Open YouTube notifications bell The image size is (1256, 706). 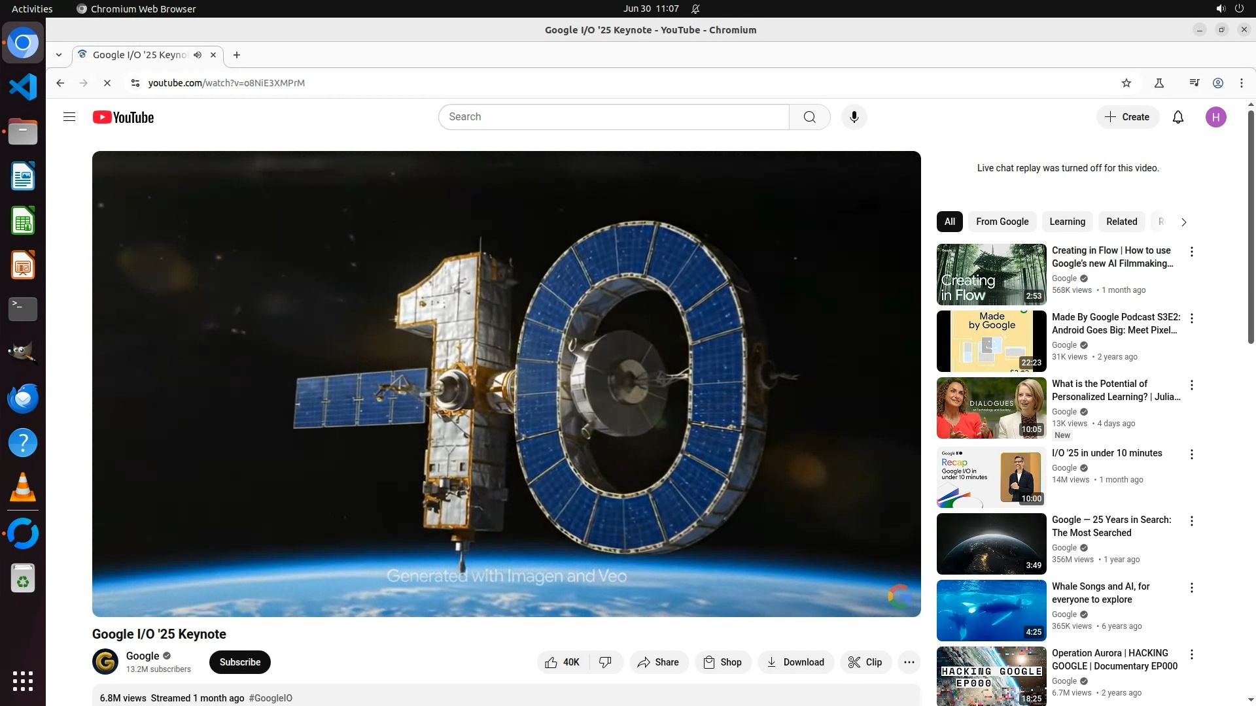pos(1177,117)
